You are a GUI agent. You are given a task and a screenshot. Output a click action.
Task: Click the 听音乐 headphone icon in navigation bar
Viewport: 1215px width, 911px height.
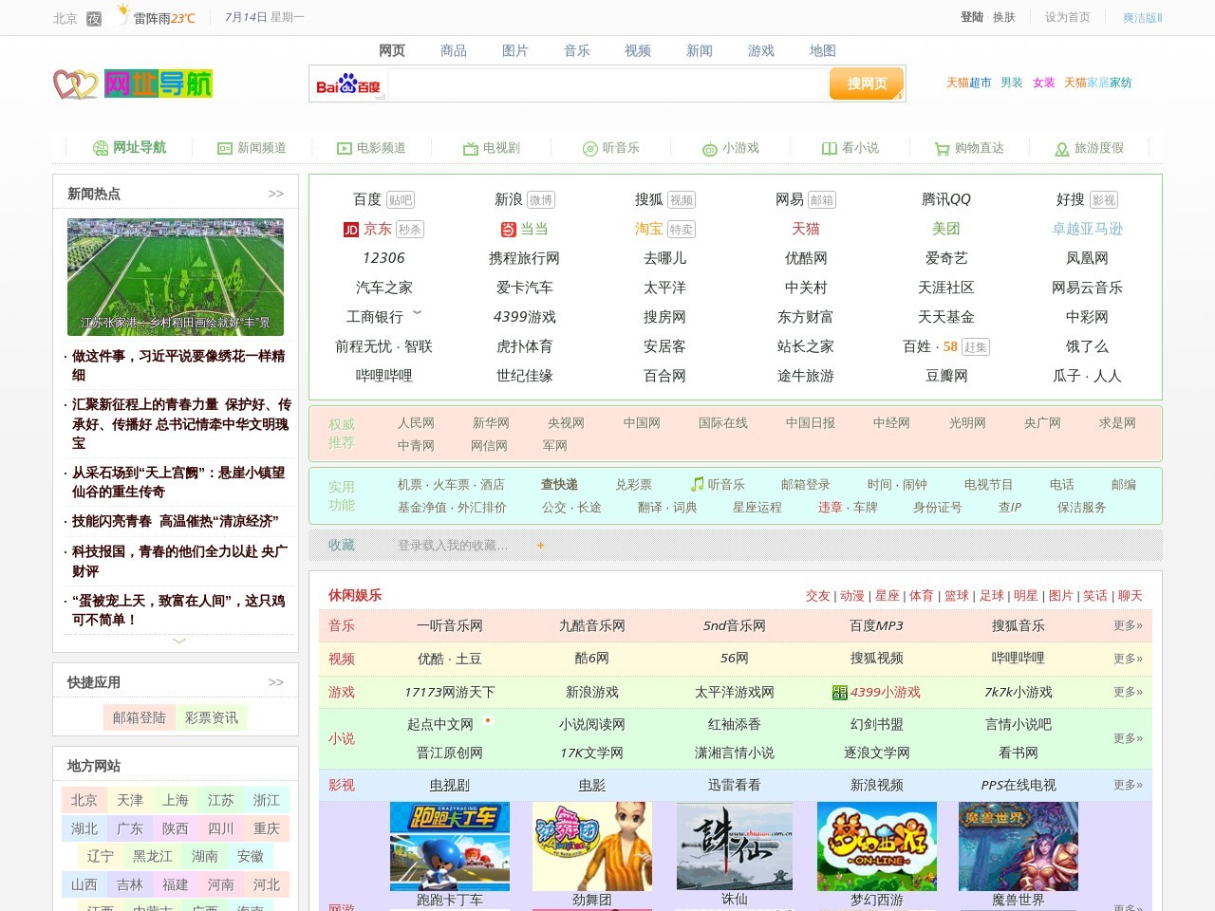point(589,149)
